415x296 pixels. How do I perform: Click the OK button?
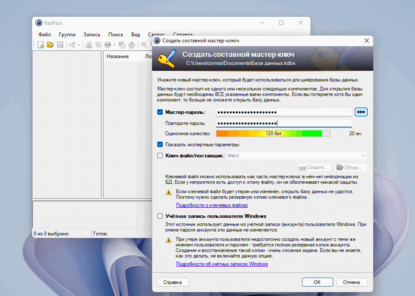[317, 282]
